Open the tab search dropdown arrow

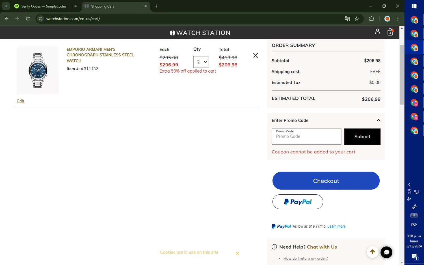coord(6,6)
